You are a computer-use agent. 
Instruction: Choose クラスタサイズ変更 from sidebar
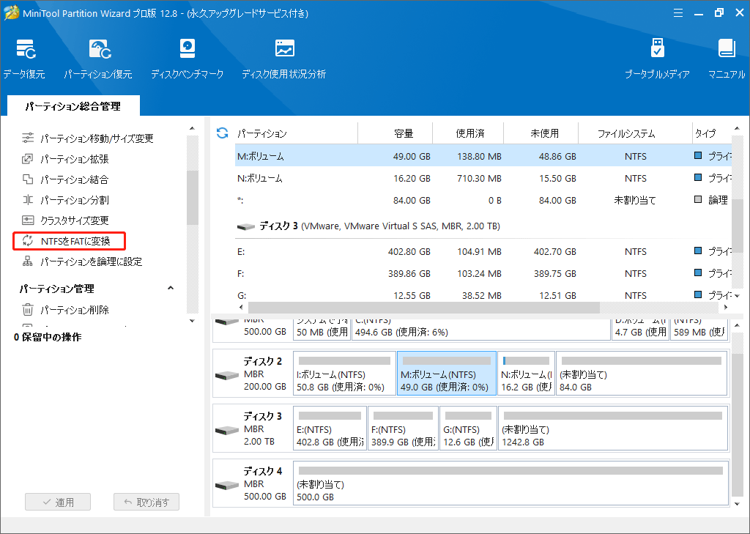click(x=75, y=220)
